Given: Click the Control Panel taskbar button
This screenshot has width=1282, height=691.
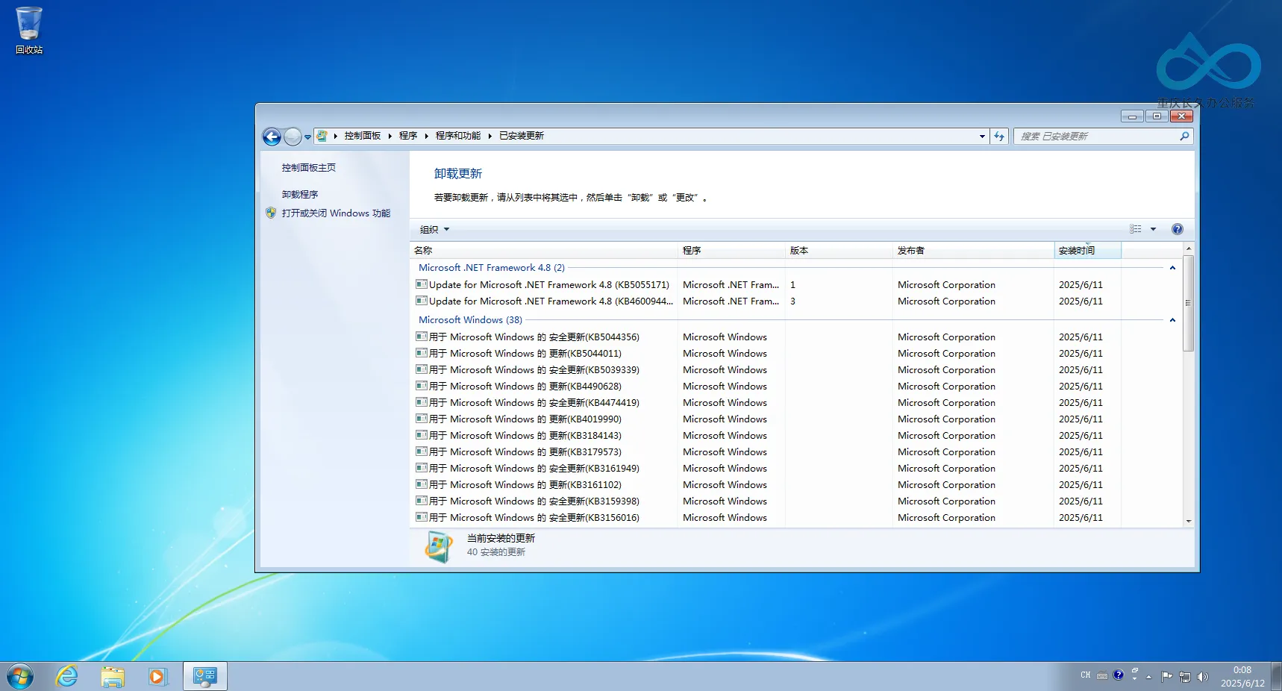Looking at the screenshot, I should click(x=205, y=677).
